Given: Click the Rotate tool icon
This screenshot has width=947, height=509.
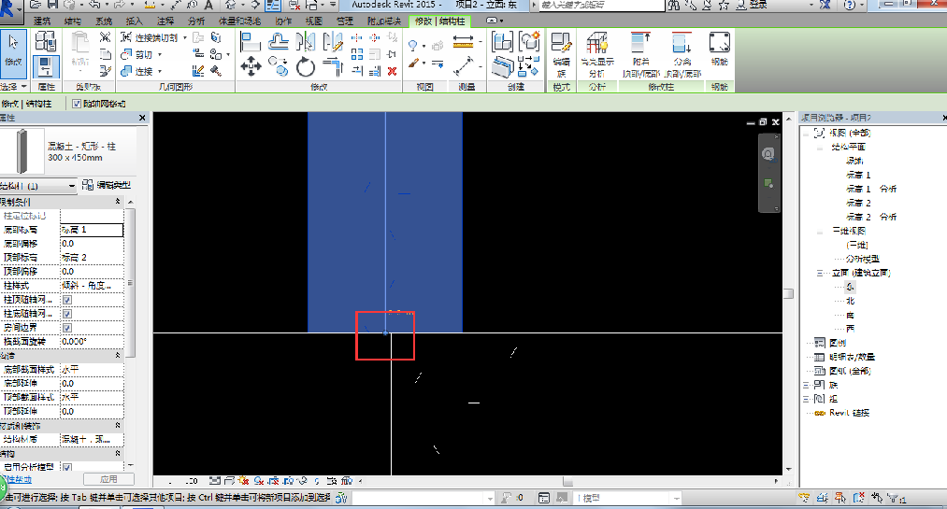Looking at the screenshot, I should [306, 66].
